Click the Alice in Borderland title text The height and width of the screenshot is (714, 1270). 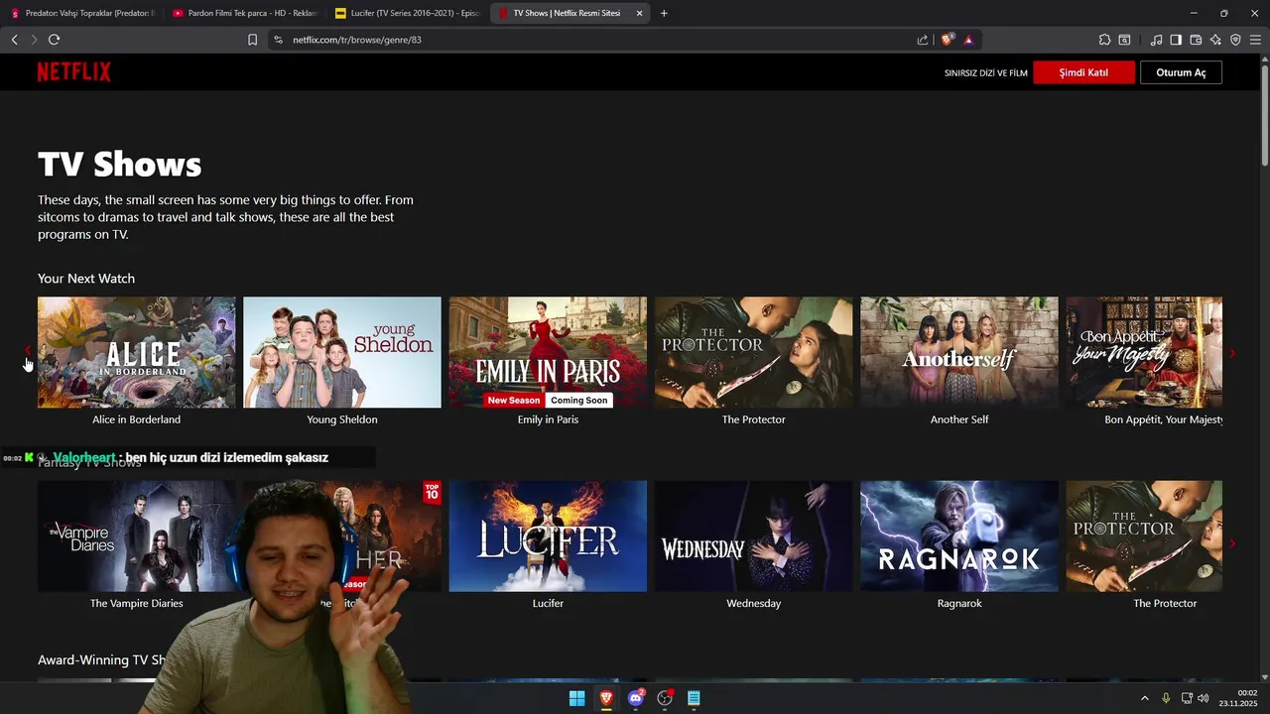[137, 419]
